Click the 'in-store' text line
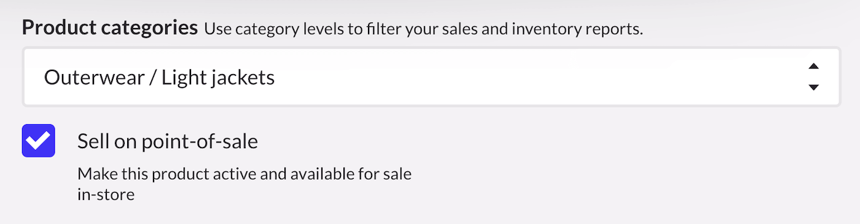The image size is (860, 224). point(106,196)
